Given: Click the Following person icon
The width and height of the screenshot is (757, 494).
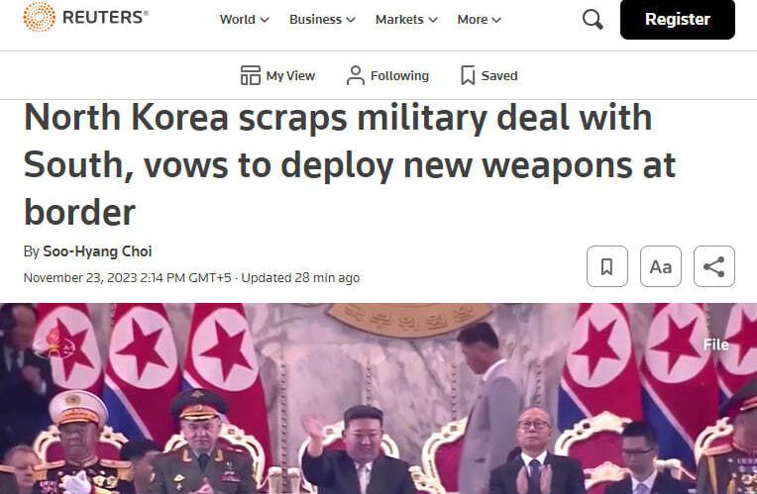Looking at the screenshot, I should (356, 75).
